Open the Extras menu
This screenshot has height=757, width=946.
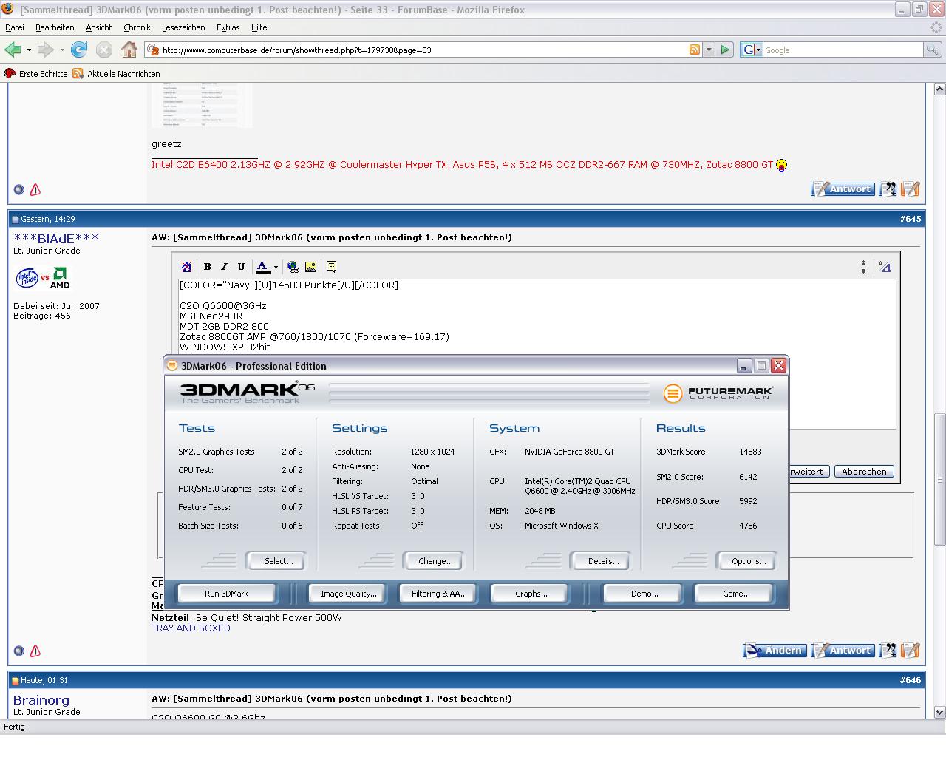click(x=228, y=27)
